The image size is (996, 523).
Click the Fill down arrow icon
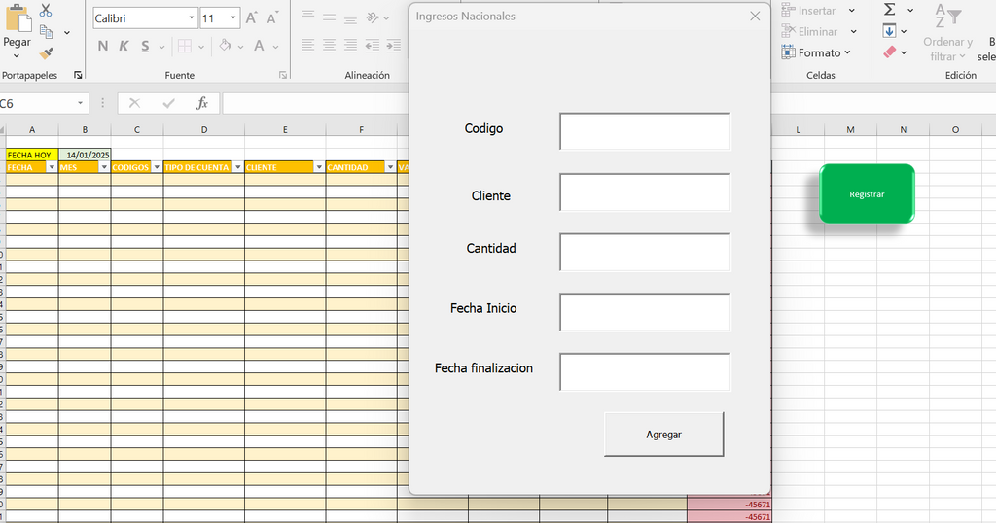[889, 31]
